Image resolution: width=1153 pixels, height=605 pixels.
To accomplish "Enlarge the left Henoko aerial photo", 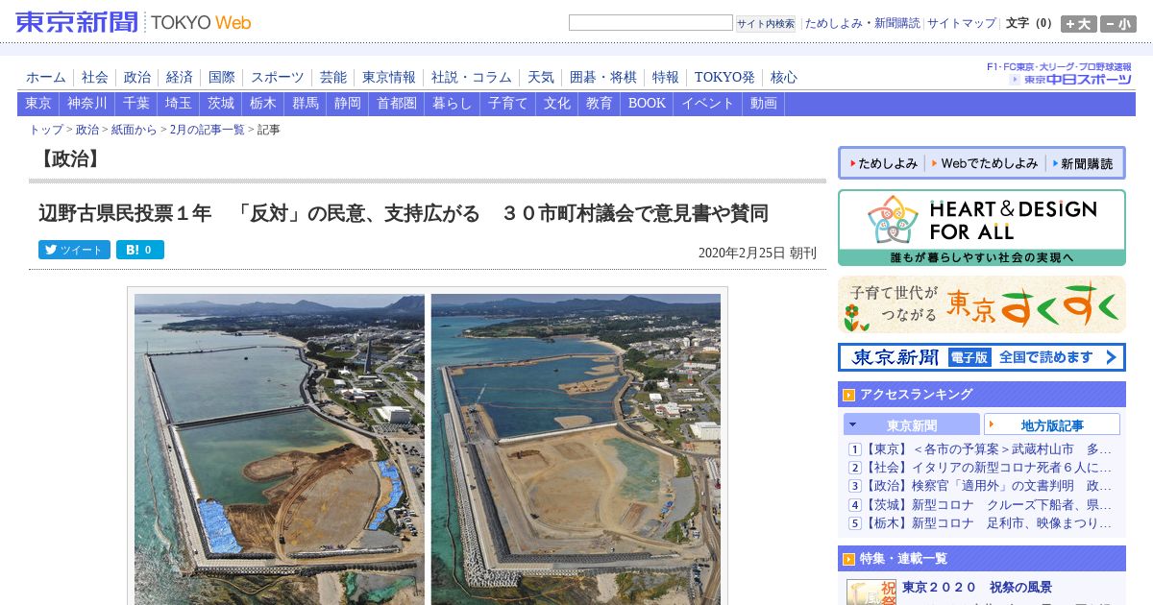I will pyautogui.click(x=279, y=448).
